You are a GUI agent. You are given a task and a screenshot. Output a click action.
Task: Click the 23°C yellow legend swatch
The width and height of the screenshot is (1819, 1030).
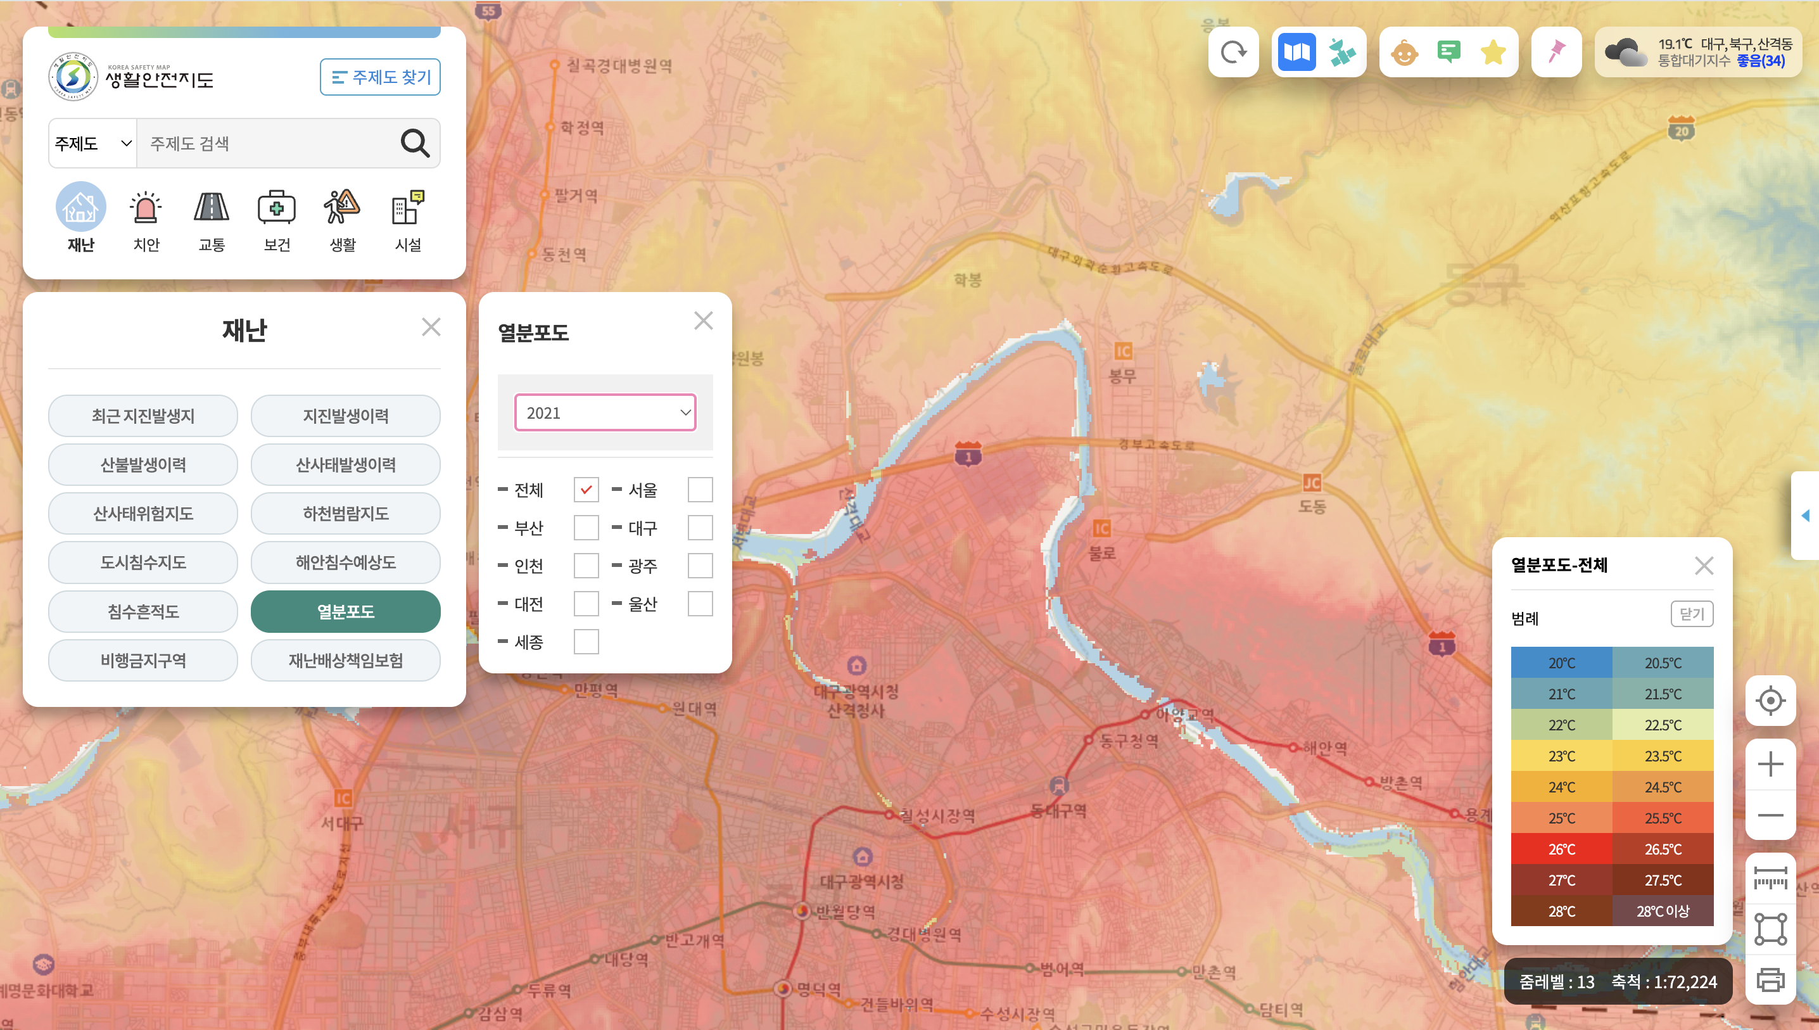pos(1562,756)
